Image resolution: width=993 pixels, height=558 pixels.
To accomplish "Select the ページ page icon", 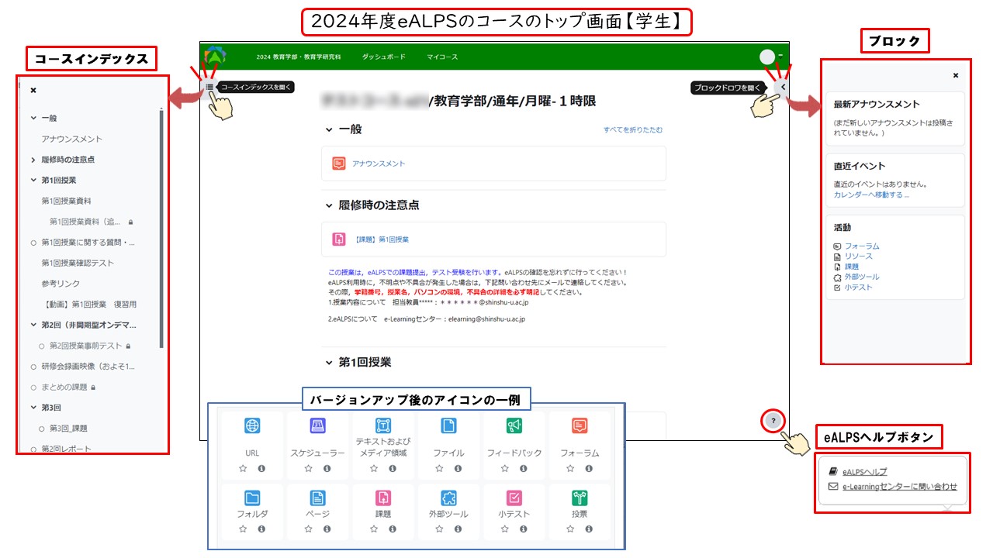I will coord(317,498).
